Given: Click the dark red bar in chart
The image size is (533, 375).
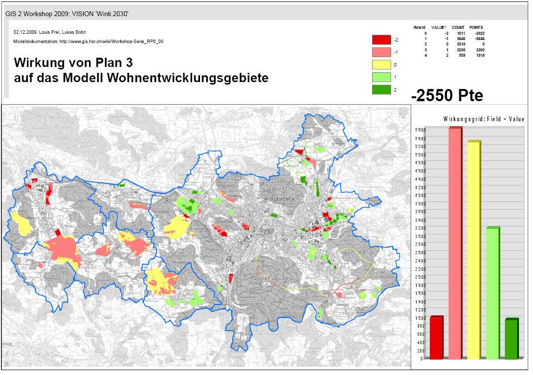Looking at the screenshot, I should (x=436, y=338).
